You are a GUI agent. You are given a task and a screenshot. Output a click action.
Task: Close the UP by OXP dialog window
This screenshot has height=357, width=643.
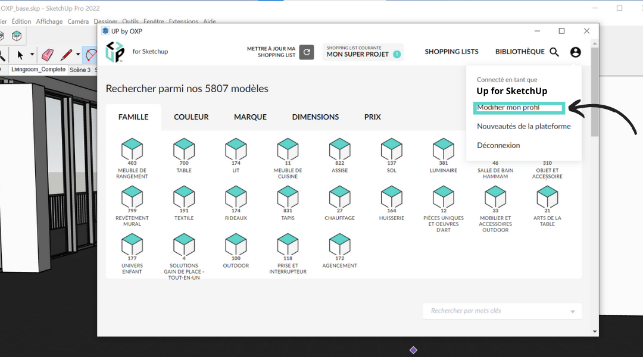(587, 31)
